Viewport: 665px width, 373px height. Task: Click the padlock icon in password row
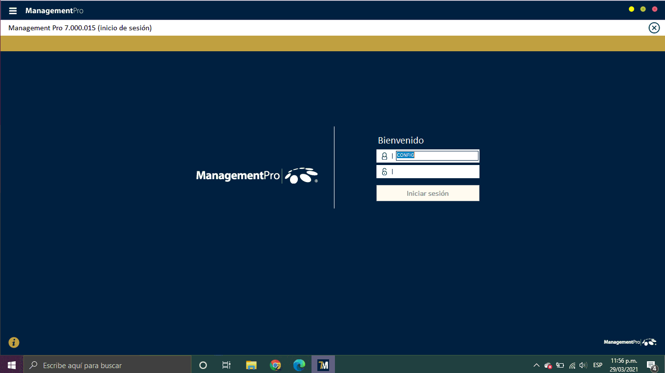click(384, 172)
